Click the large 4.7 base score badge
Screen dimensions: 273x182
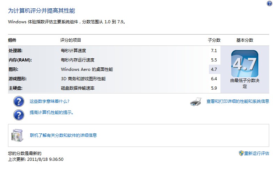click(x=244, y=64)
